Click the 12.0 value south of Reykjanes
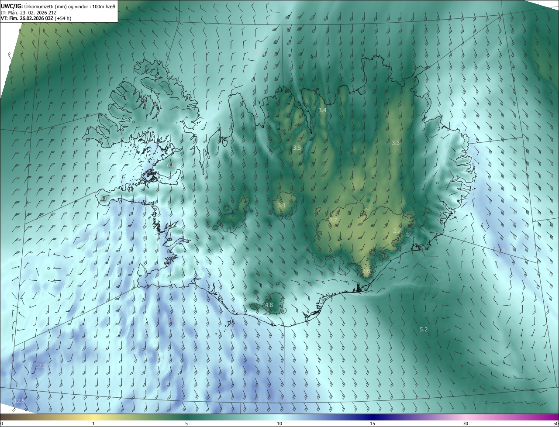This screenshot has width=559, height=427. tap(171, 320)
